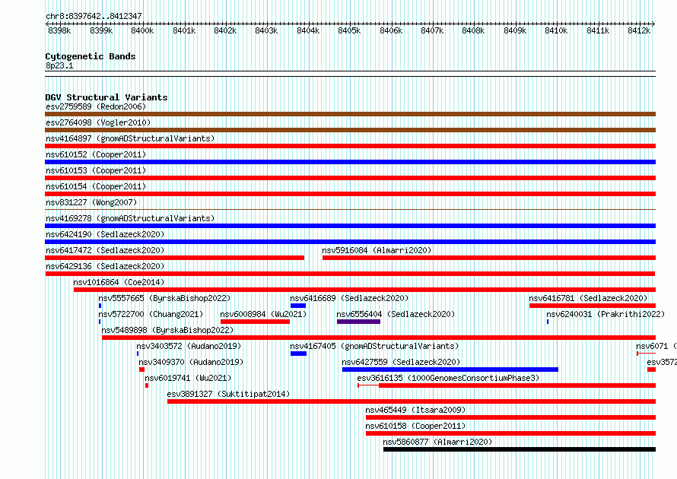Image resolution: width=677 pixels, height=479 pixels.
Task: Click the nsv610153 (Cooper2011) label
Action: pyautogui.click(x=96, y=170)
